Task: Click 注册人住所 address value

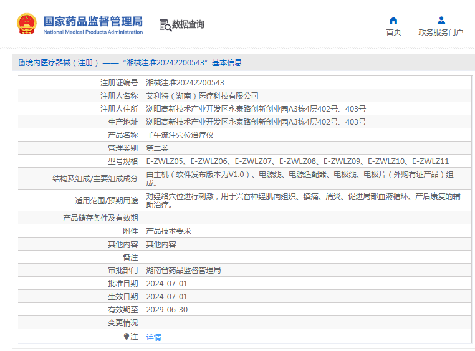Action: (x=256, y=108)
